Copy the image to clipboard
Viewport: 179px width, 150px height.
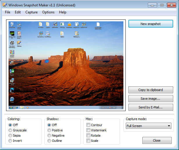[150, 90]
